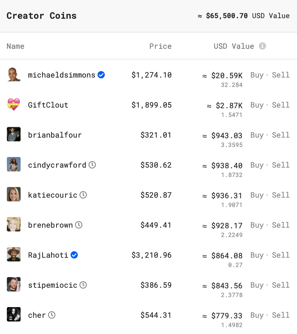Open brianbalfour profile avatar
The width and height of the screenshot is (297, 334).
tap(14, 134)
